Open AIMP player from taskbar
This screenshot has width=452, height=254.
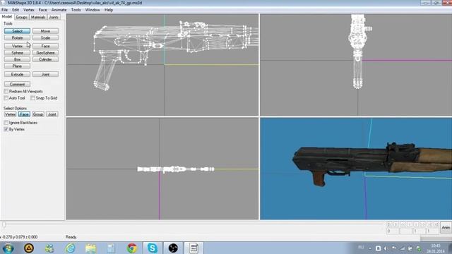pyautogui.click(x=29, y=248)
